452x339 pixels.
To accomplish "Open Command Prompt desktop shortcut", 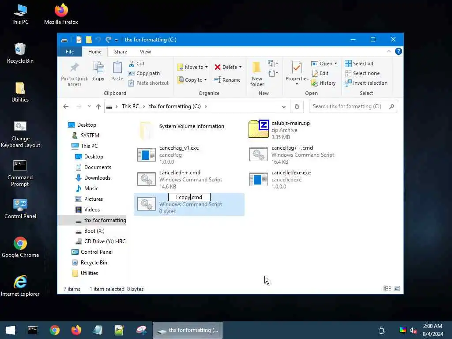I will click(20, 173).
